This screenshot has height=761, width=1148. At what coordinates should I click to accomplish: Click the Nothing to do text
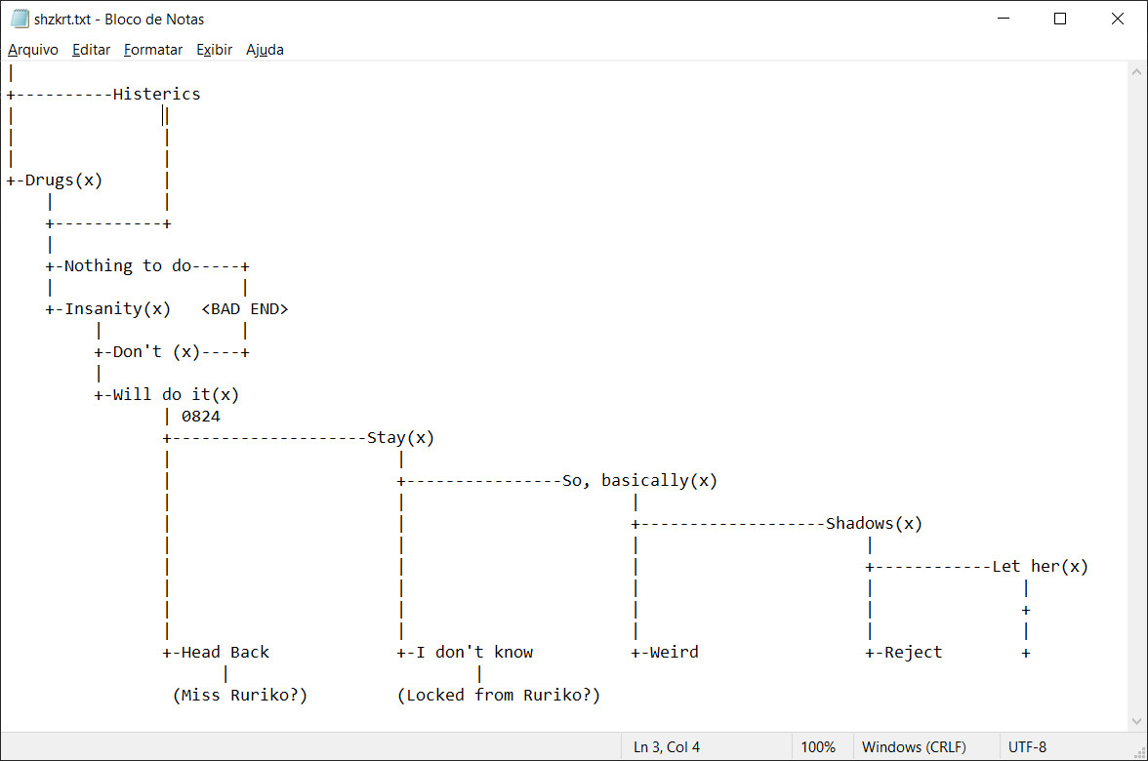tap(127, 265)
